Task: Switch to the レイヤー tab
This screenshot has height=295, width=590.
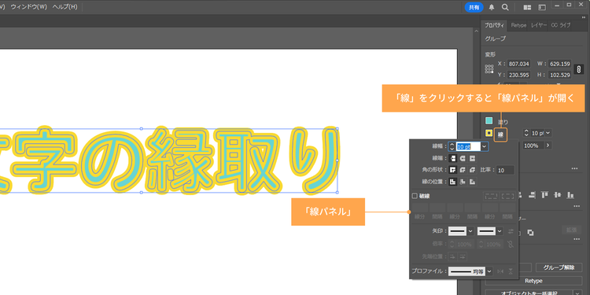Action: [539, 25]
